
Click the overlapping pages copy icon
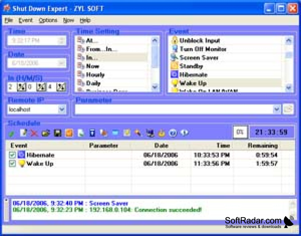(104, 133)
